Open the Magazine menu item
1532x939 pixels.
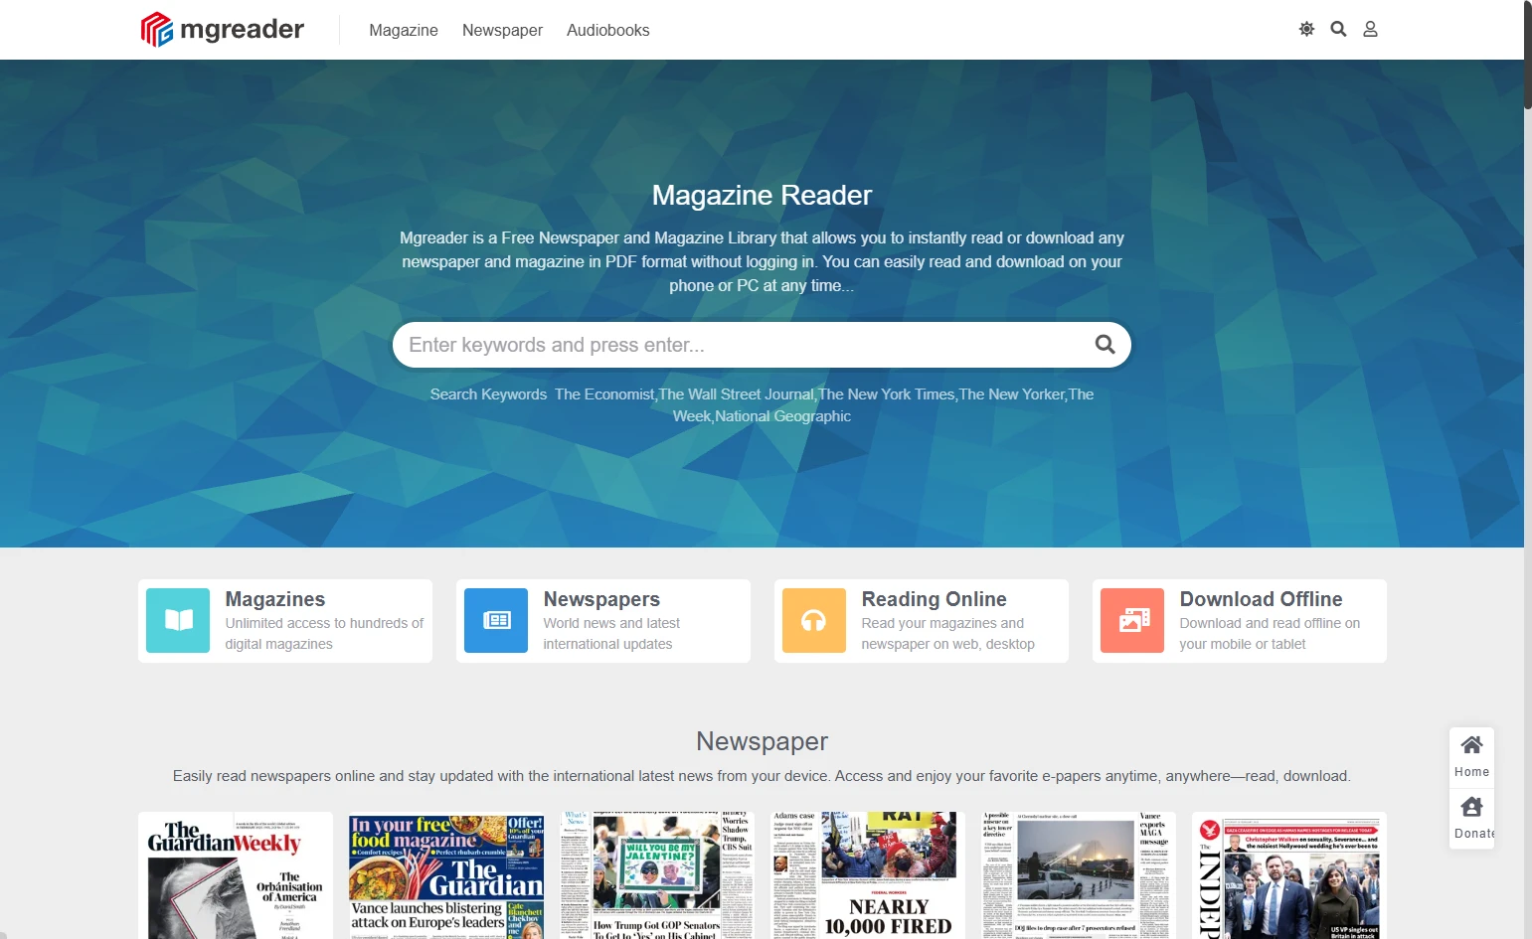point(404,31)
